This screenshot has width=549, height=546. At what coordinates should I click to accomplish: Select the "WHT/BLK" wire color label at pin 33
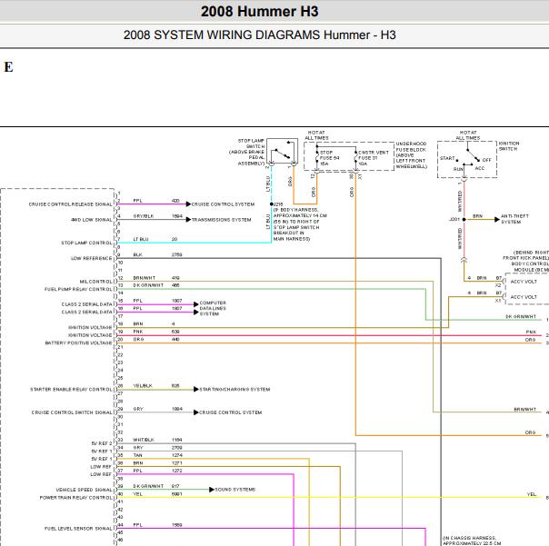click(144, 440)
